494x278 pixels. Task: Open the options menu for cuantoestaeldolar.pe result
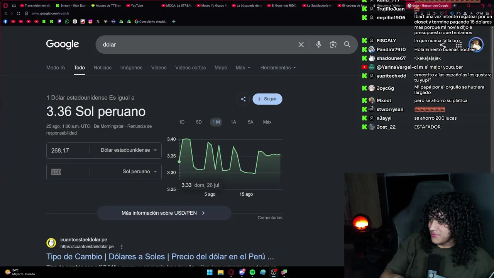(x=122, y=247)
